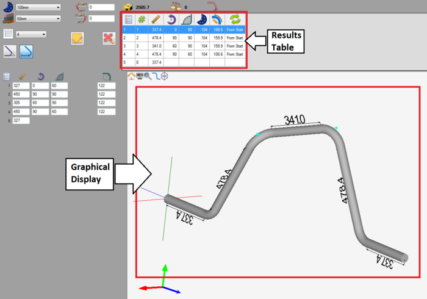Click the length ruler column header in results
The width and height of the screenshot is (427, 299).
[x=156, y=20]
